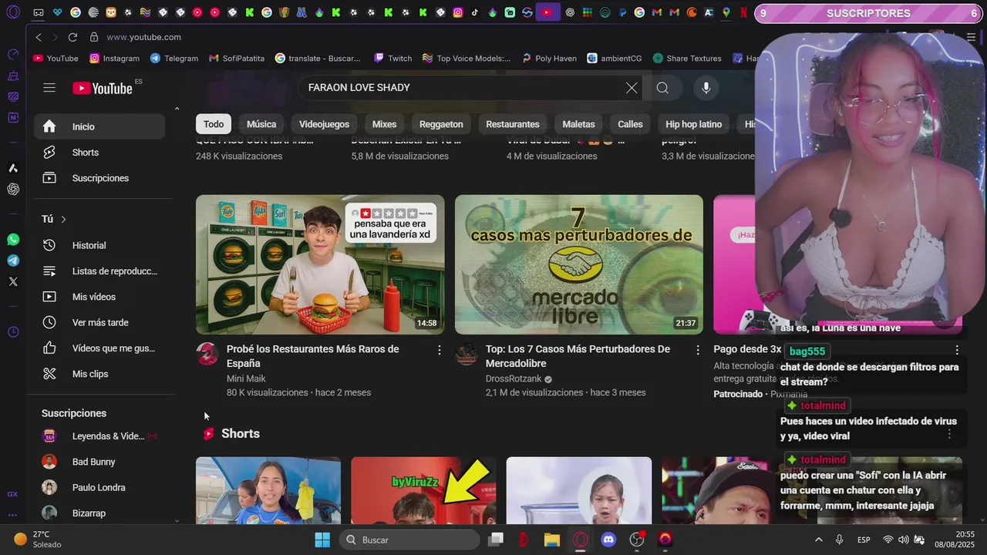Click the site padlock icon
Viewport: 987px width, 555px height.
tap(94, 37)
